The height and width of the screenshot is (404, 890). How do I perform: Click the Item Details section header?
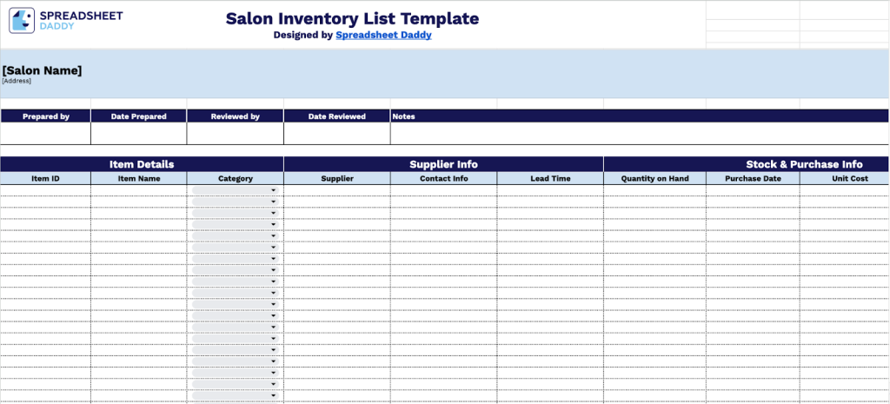click(142, 164)
